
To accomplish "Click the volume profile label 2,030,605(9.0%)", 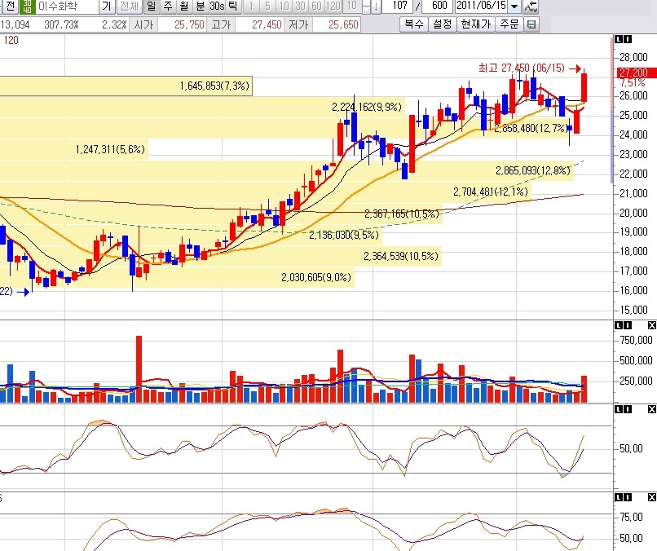I will 316,277.
